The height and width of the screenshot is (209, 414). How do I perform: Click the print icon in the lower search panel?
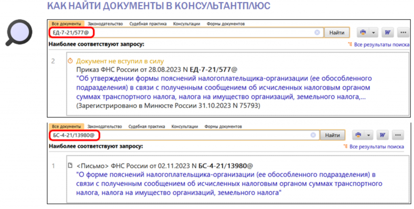358,135
